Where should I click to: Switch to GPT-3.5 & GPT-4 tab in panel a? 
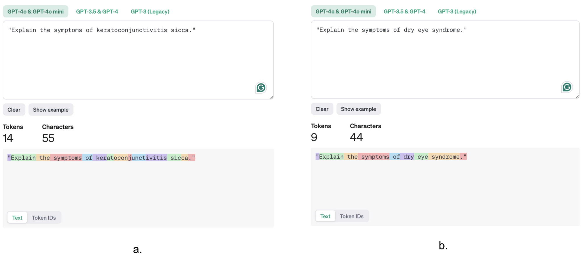97,11
